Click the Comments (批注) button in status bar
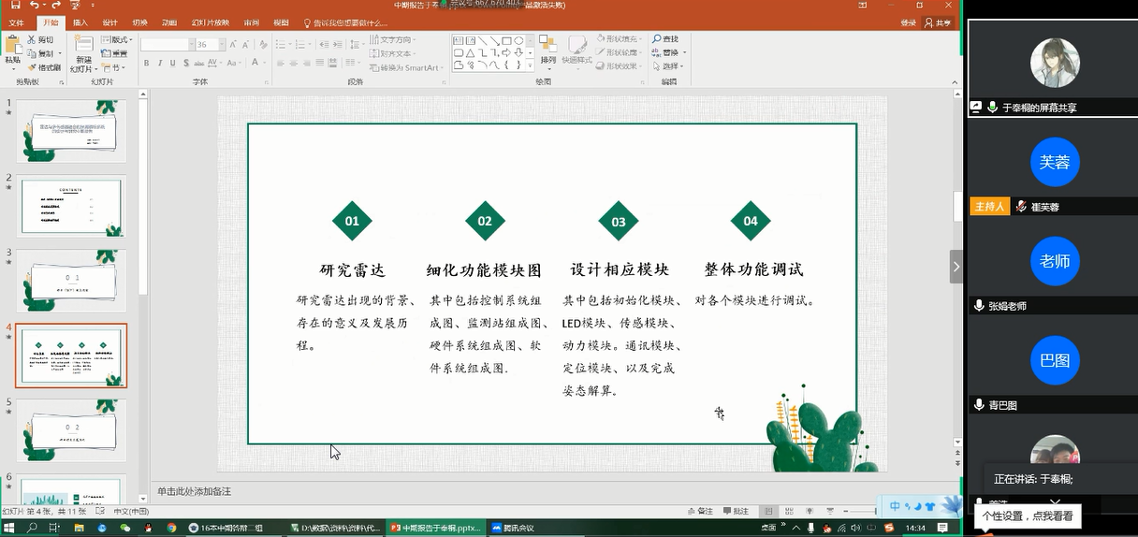 736,512
